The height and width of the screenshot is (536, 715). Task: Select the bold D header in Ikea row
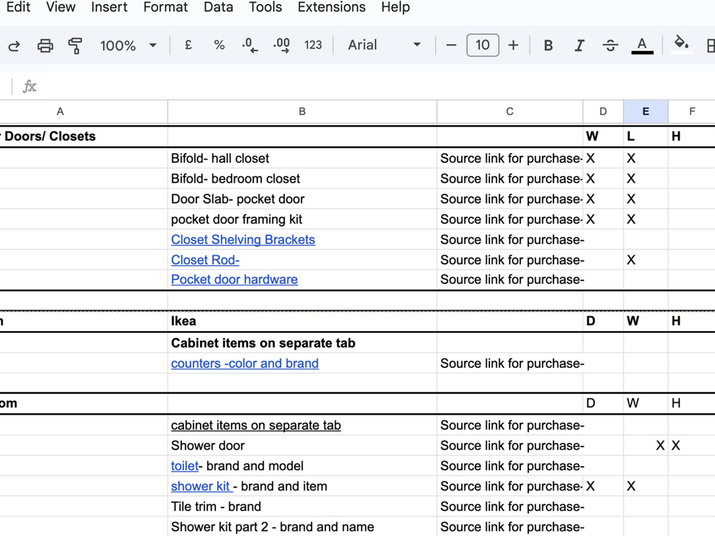point(603,321)
